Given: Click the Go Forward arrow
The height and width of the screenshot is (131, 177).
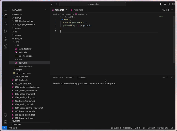Looking at the screenshot, I should pos(56,4).
